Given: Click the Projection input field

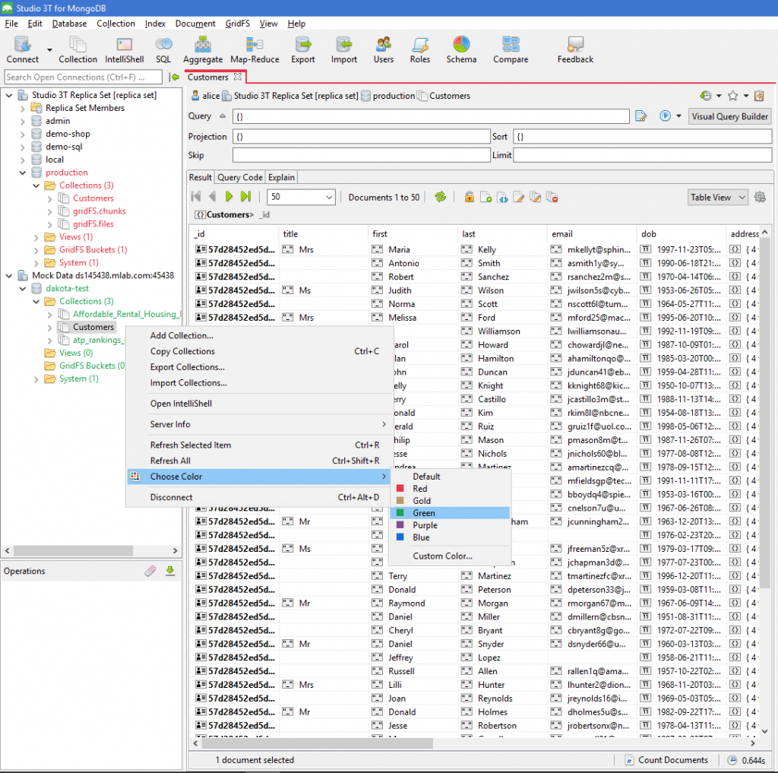Looking at the screenshot, I should pyautogui.click(x=361, y=137).
